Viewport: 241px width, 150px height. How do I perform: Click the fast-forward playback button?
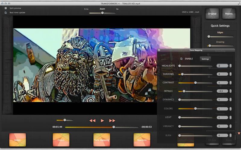click(112, 121)
